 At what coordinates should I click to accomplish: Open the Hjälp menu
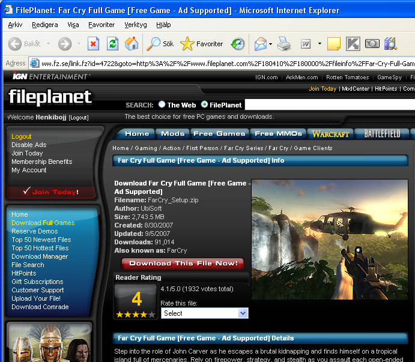pyautogui.click(x=163, y=25)
